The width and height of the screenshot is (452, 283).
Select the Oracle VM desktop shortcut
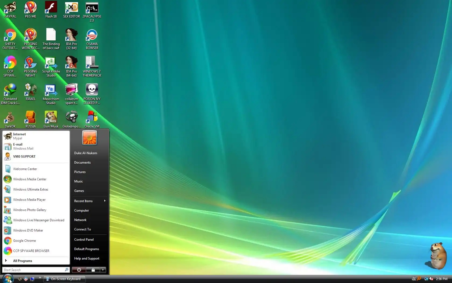92,120
